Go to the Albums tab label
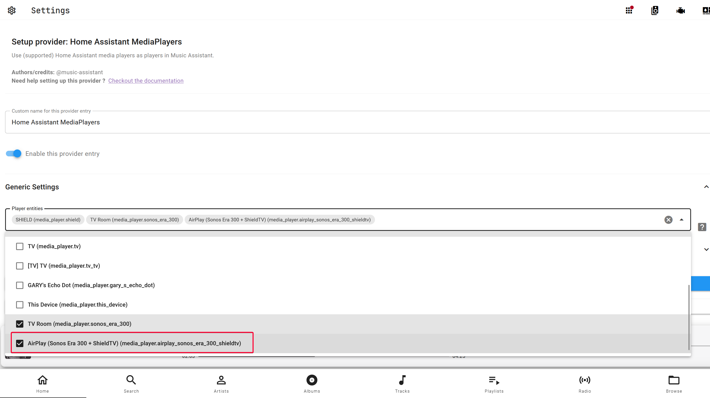Image resolution: width=710 pixels, height=398 pixels. (x=312, y=391)
